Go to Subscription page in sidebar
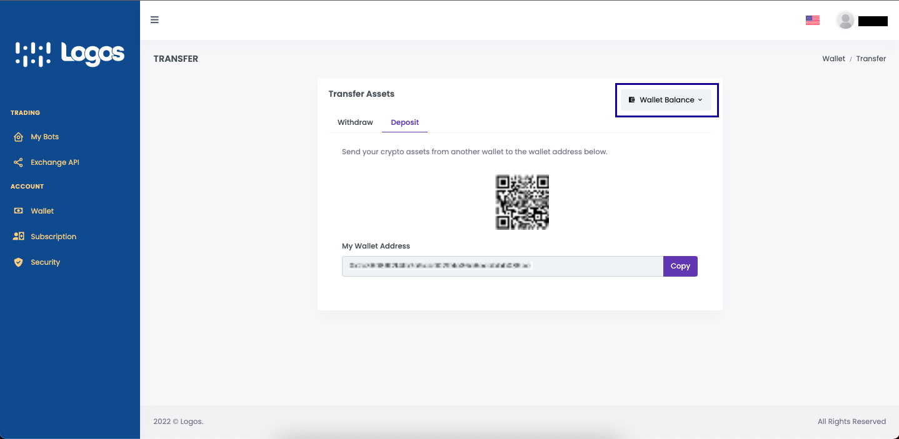 [x=53, y=237]
